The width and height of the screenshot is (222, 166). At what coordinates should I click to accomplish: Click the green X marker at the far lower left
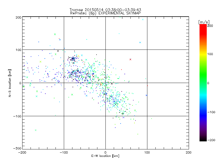click(36, 130)
